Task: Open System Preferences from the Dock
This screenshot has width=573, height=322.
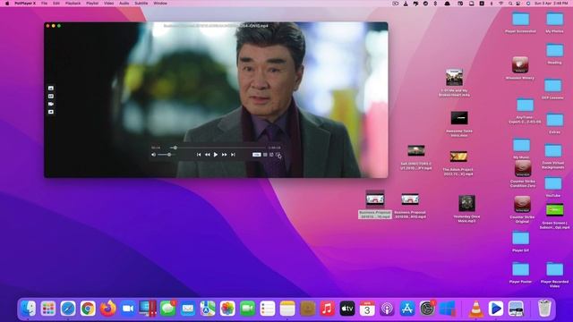Action: [x=427, y=309]
